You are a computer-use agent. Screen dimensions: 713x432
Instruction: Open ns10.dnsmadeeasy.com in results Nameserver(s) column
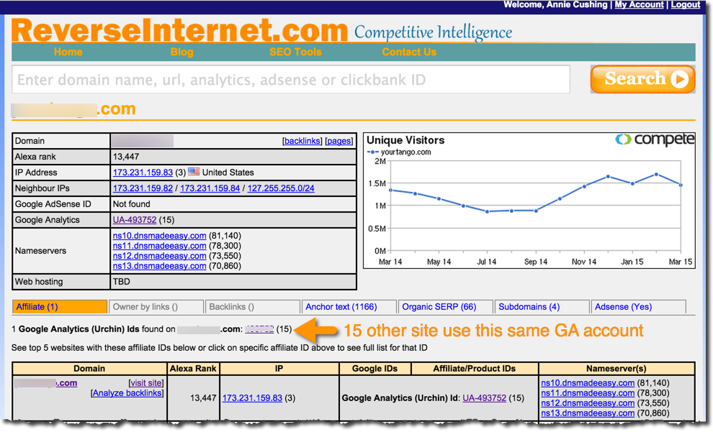pos(588,383)
